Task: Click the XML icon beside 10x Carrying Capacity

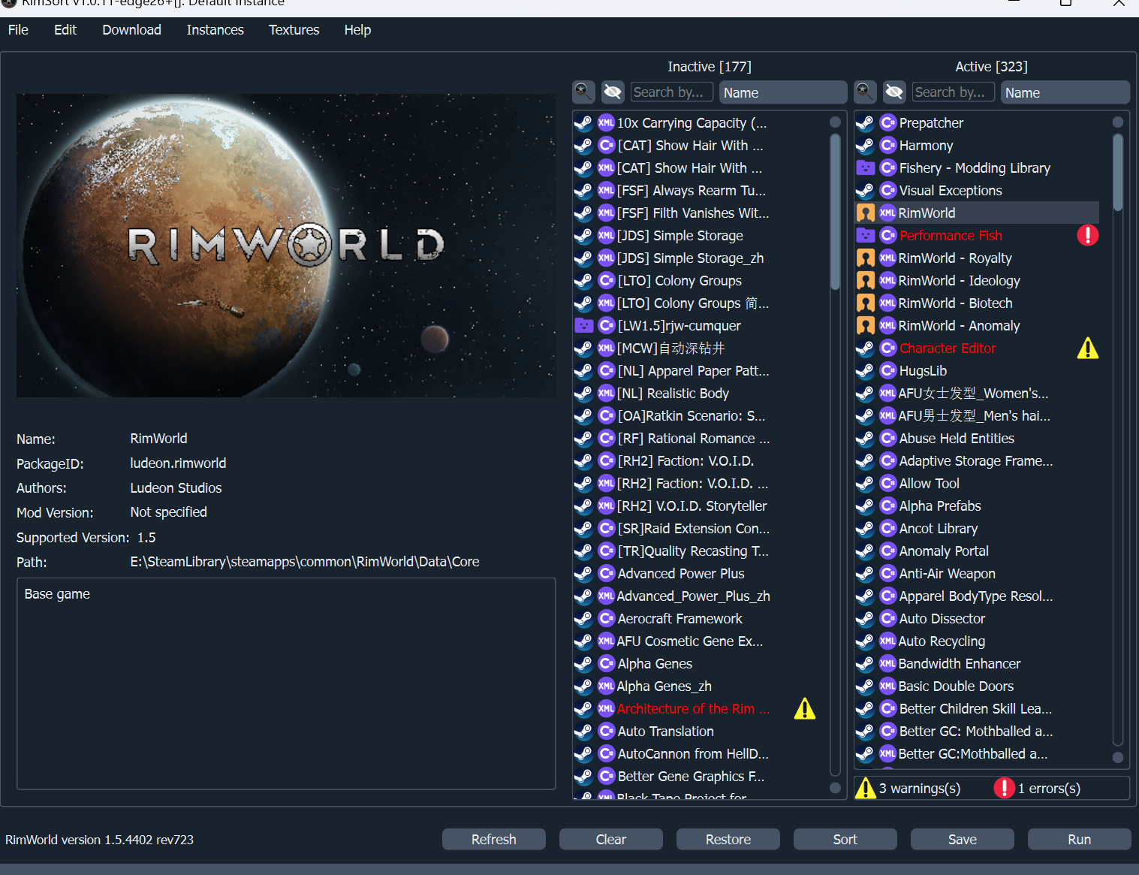Action: [x=606, y=122]
